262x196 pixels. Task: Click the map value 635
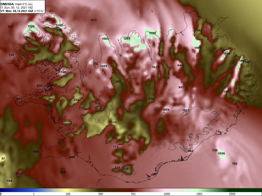click(x=40, y=86)
